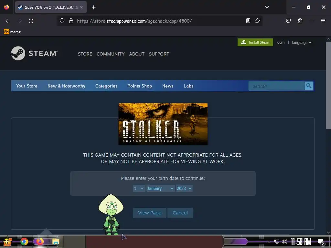Viewport: 331px width, 248px height.
Task: Close the S.T.A.L.K.E.R. browser tab
Action: pyautogui.click(x=81, y=7)
